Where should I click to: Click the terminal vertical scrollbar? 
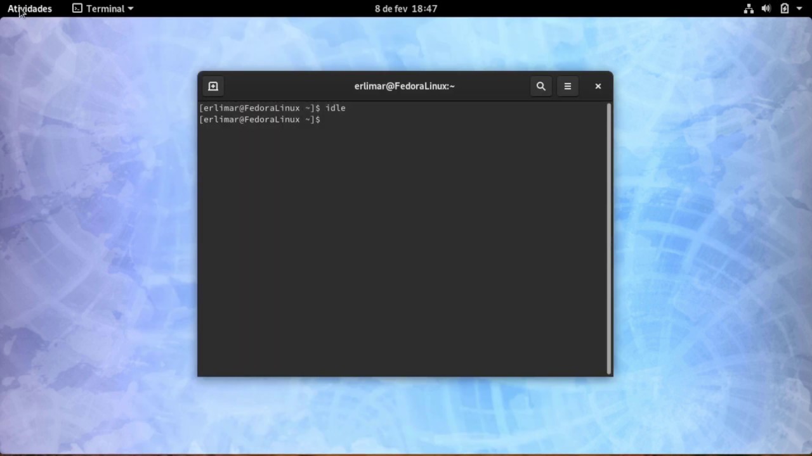click(x=609, y=238)
